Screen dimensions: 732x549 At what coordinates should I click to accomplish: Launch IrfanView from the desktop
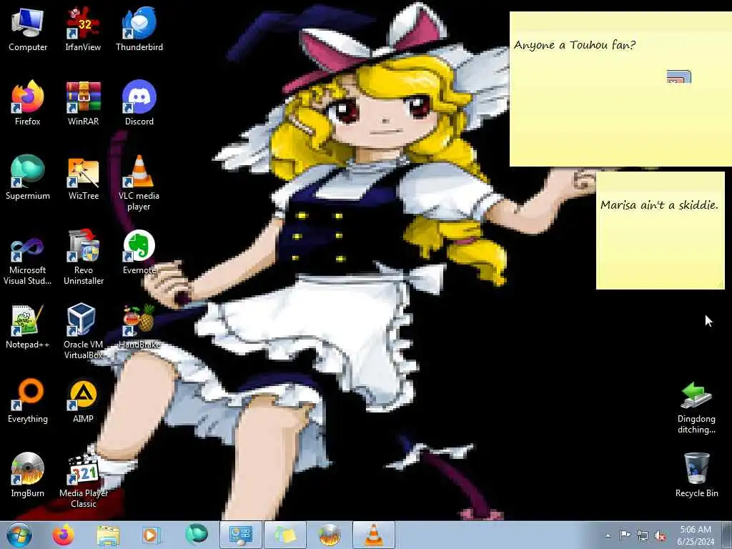[83, 29]
